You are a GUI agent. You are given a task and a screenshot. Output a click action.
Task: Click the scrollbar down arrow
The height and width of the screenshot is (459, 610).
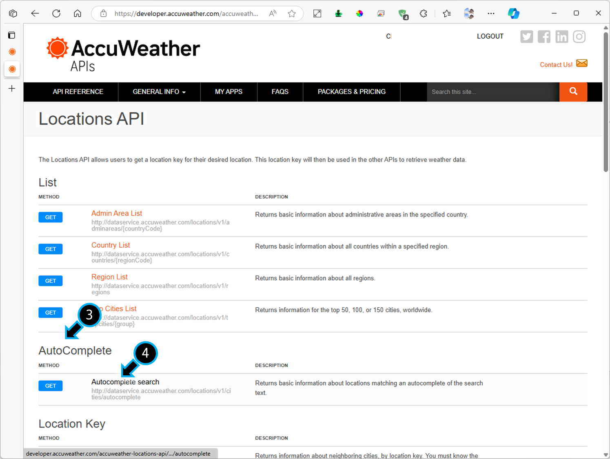[606, 455]
